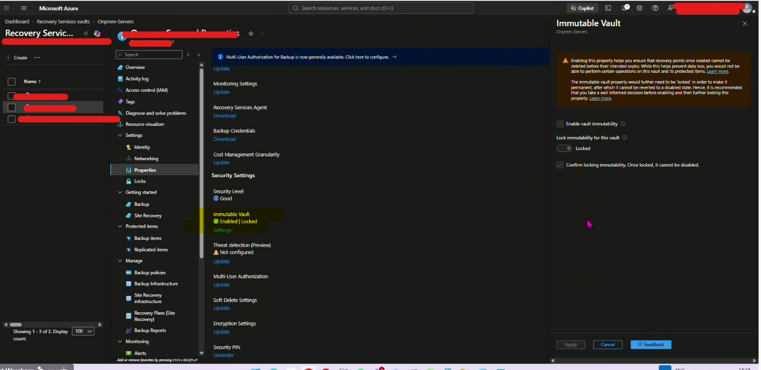Click the resource menu Search field
Screen dimensions: 761x370
tap(149, 55)
